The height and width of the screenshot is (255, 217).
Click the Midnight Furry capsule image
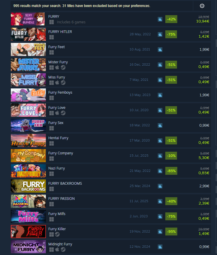pyautogui.click(x=28, y=247)
